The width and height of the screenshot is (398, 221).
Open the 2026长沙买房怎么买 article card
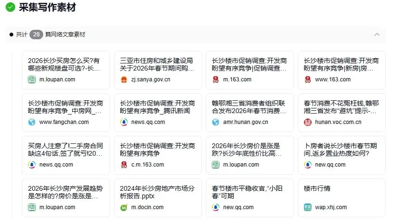pyautogui.click(x=66, y=70)
